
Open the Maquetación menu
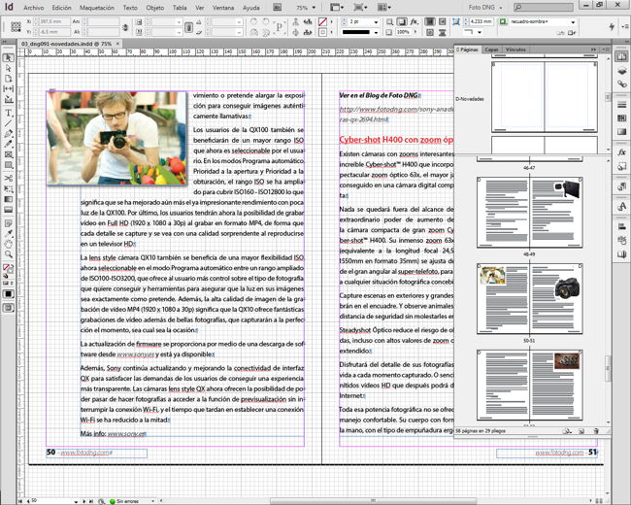(96, 8)
